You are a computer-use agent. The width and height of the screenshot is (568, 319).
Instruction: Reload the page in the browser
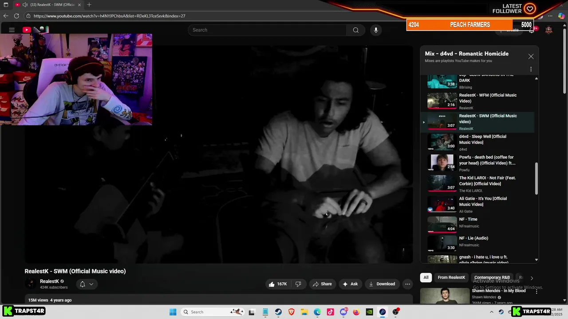(x=16, y=16)
